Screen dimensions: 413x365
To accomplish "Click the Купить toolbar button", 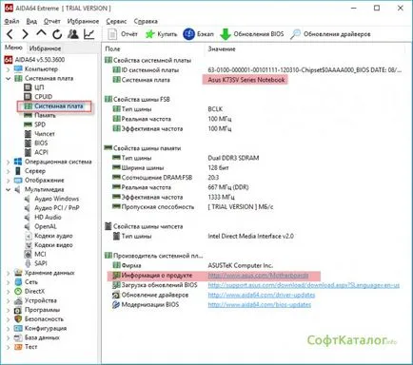I will coord(161,34).
